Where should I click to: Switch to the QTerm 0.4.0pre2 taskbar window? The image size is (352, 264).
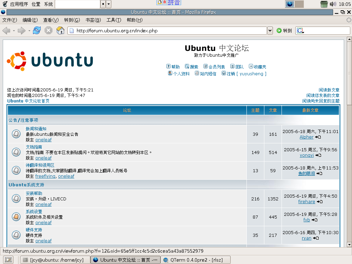click(x=196, y=260)
